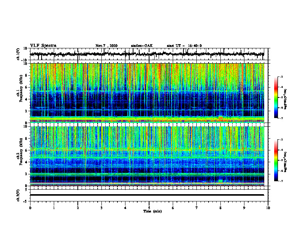Image resolution: width=302 pixels, height=233 pixels.
Task: Click time axis tick label "0"
Action: [x=30, y=208]
